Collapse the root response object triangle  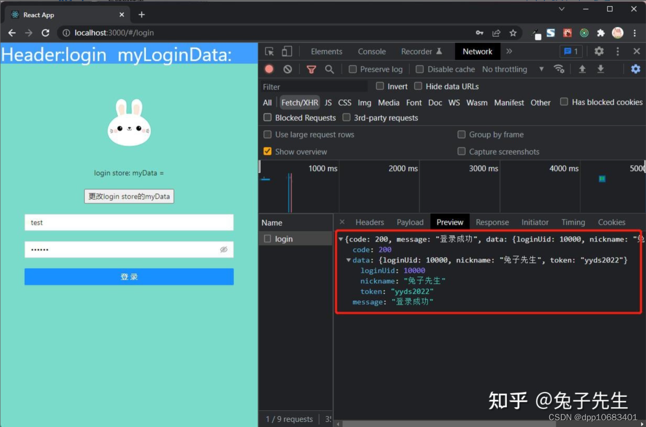pyautogui.click(x=341, y=239)
